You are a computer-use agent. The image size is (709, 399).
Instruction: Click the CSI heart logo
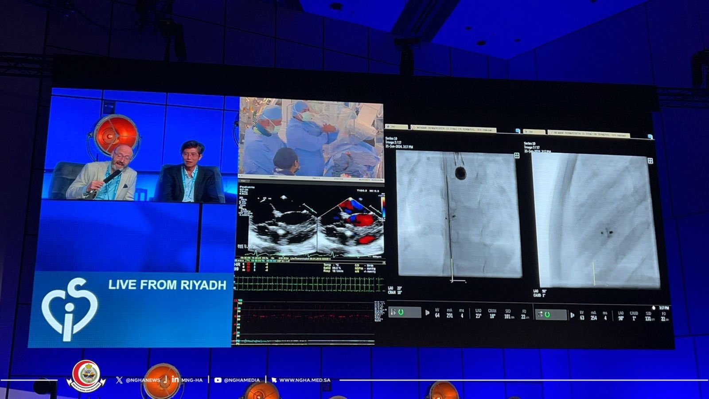(x=69, y=309)
